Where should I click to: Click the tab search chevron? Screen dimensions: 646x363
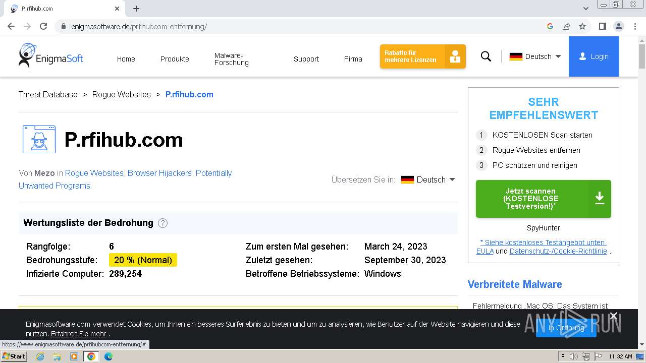pyautogui.click(x=586, y=9)
